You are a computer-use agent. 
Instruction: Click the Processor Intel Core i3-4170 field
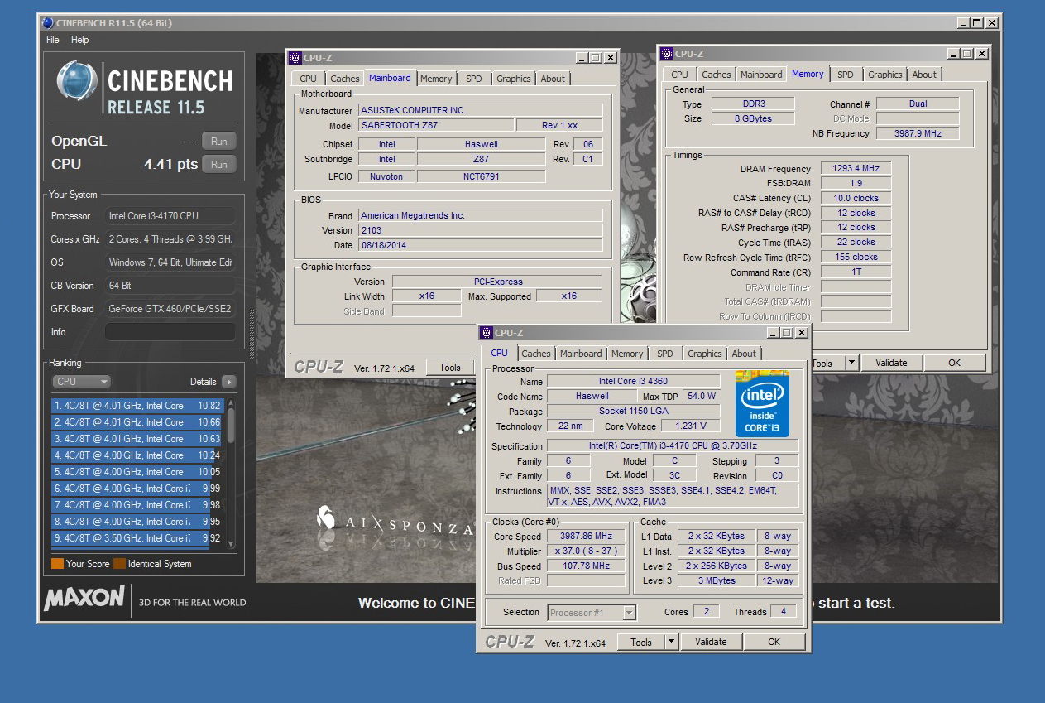(x=170, y=216)
